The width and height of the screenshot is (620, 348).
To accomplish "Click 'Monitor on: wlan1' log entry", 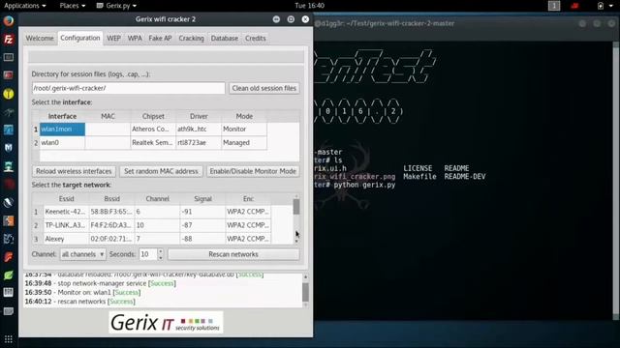I will coord(82,292).
